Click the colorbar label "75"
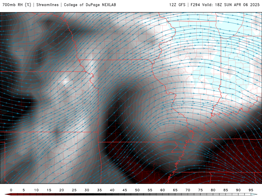This screenshot has height=196, width=262. click(200, 190)
